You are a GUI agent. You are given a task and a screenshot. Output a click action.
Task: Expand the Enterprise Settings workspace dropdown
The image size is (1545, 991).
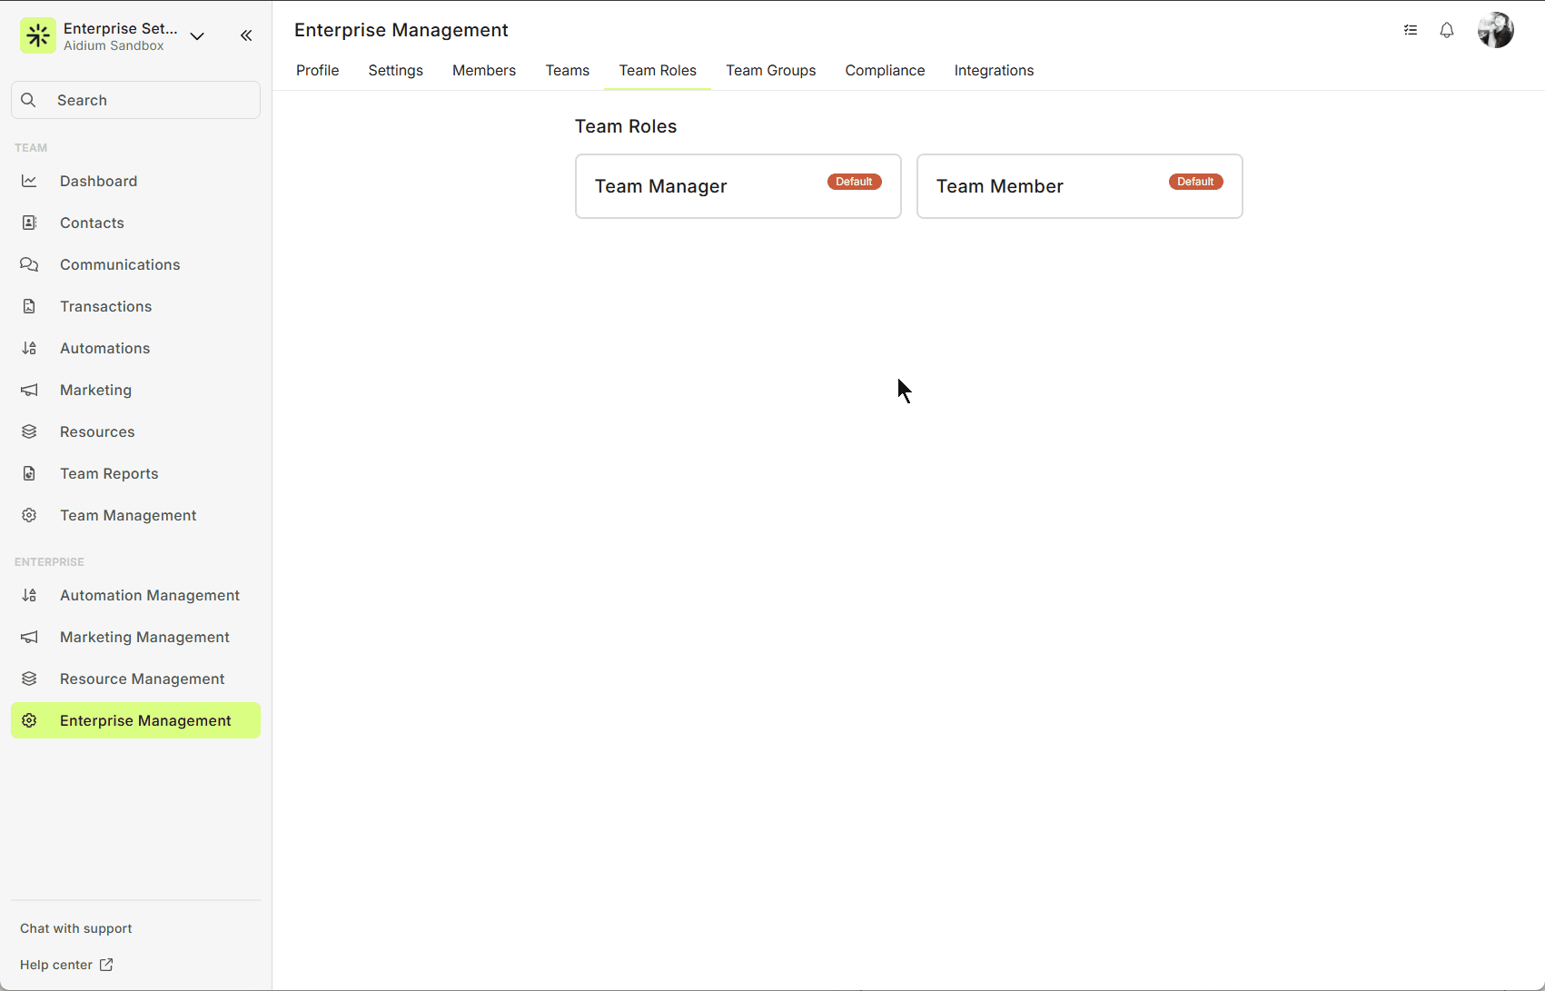(x=197, y=36)
